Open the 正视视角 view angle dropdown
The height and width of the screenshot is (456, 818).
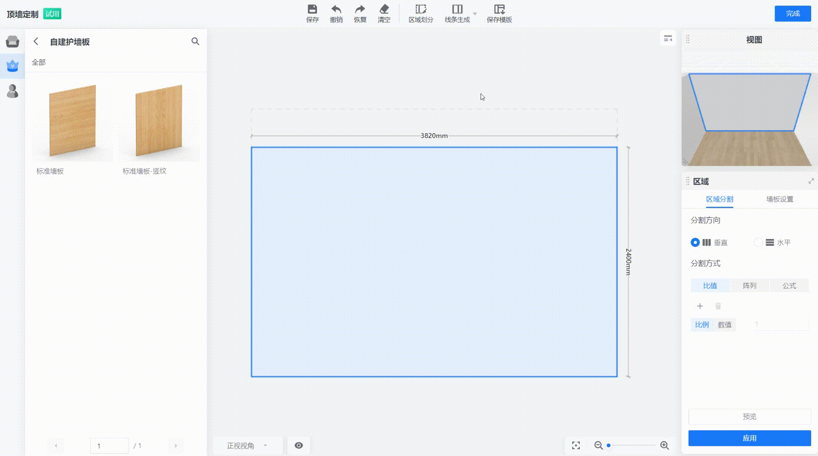[247, 445]
